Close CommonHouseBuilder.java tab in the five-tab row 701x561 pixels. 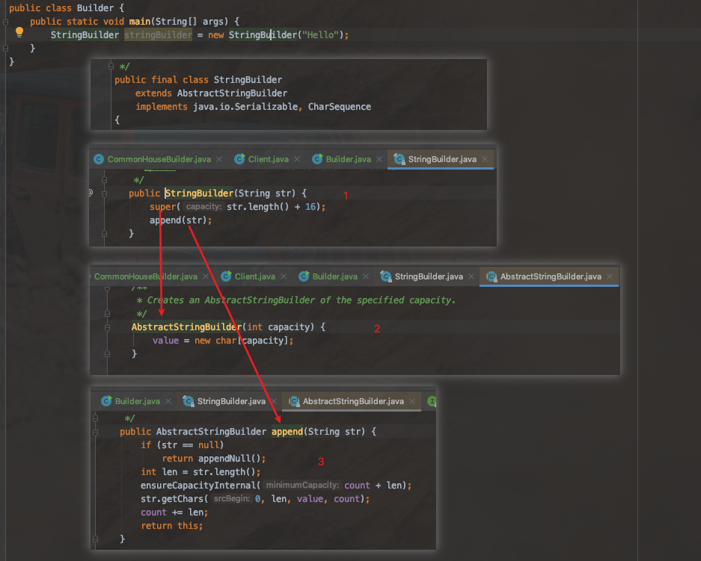[x=206, y=276]
